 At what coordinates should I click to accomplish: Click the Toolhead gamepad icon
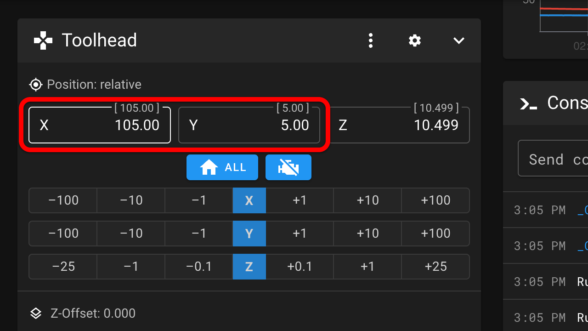coord(43,40)
